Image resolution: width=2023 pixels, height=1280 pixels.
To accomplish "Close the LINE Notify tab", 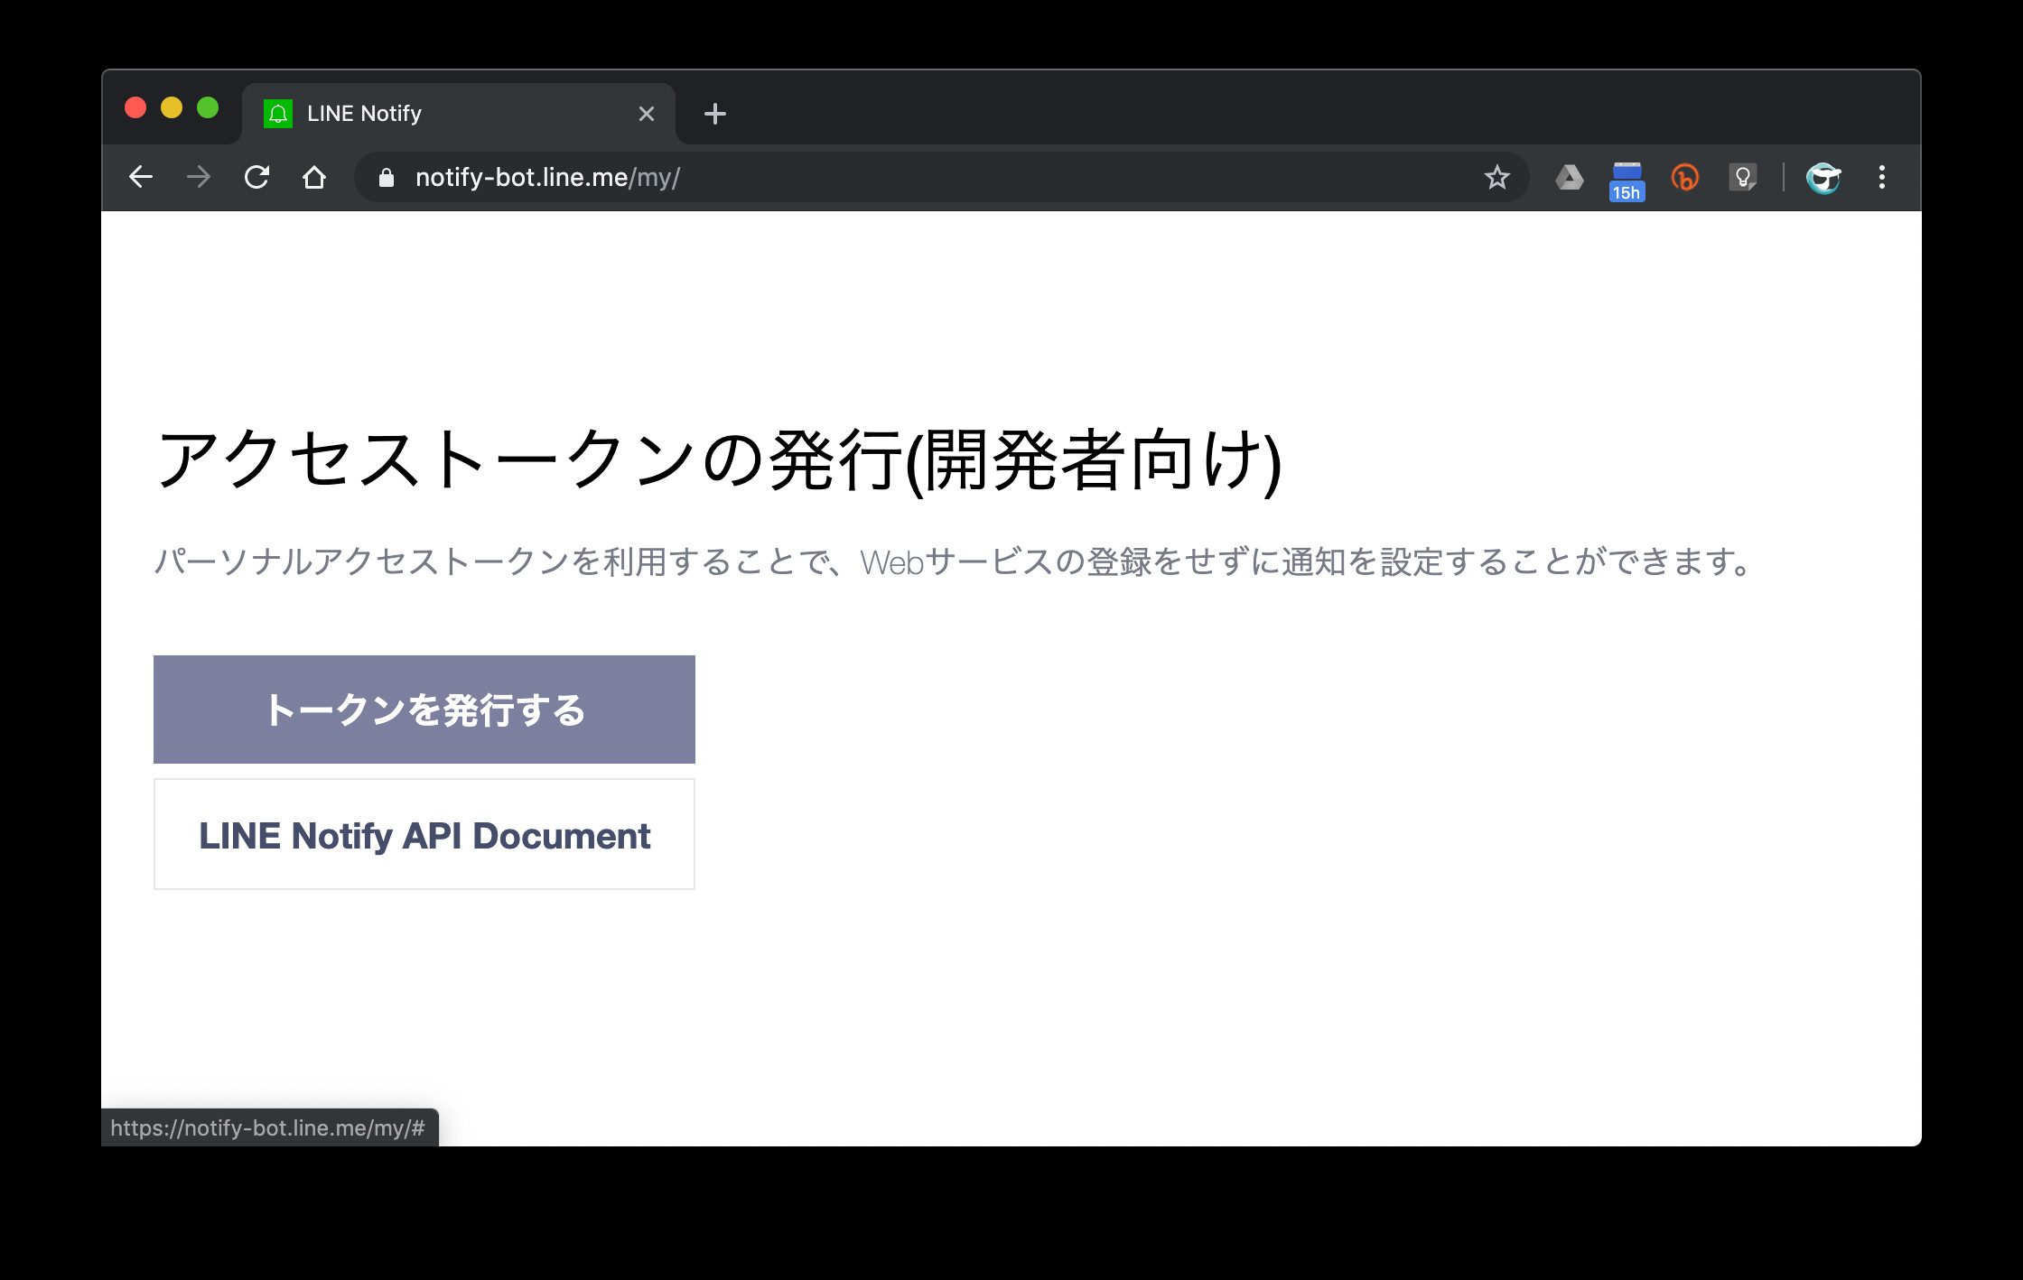I will pos(647,114).
